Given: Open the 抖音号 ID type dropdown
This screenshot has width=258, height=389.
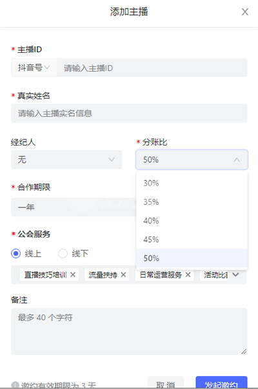Looking at the screenshot, I should click(34, 68).
